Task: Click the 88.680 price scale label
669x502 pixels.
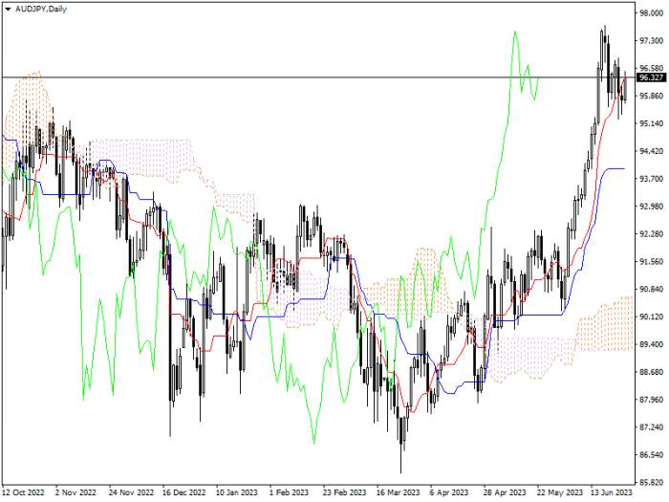Action: (x=652, y=372)
